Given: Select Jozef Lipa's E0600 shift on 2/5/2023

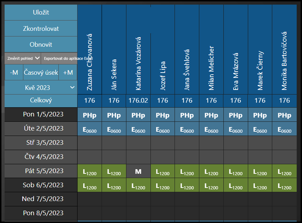Looking at the screenshot, I should coord(163,130).
